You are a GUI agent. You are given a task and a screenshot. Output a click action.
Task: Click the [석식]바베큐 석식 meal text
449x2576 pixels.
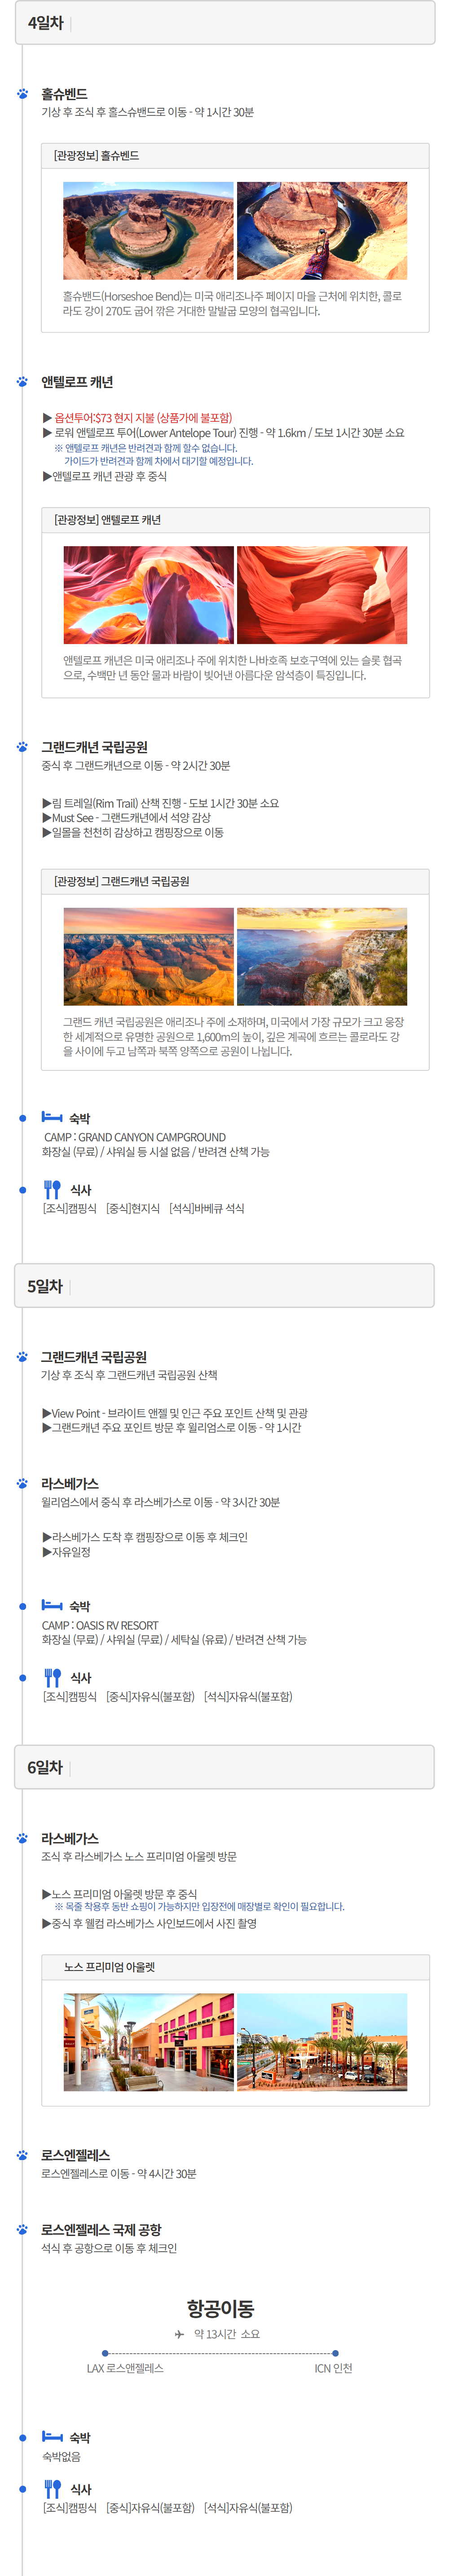[x=206, y=1209]
